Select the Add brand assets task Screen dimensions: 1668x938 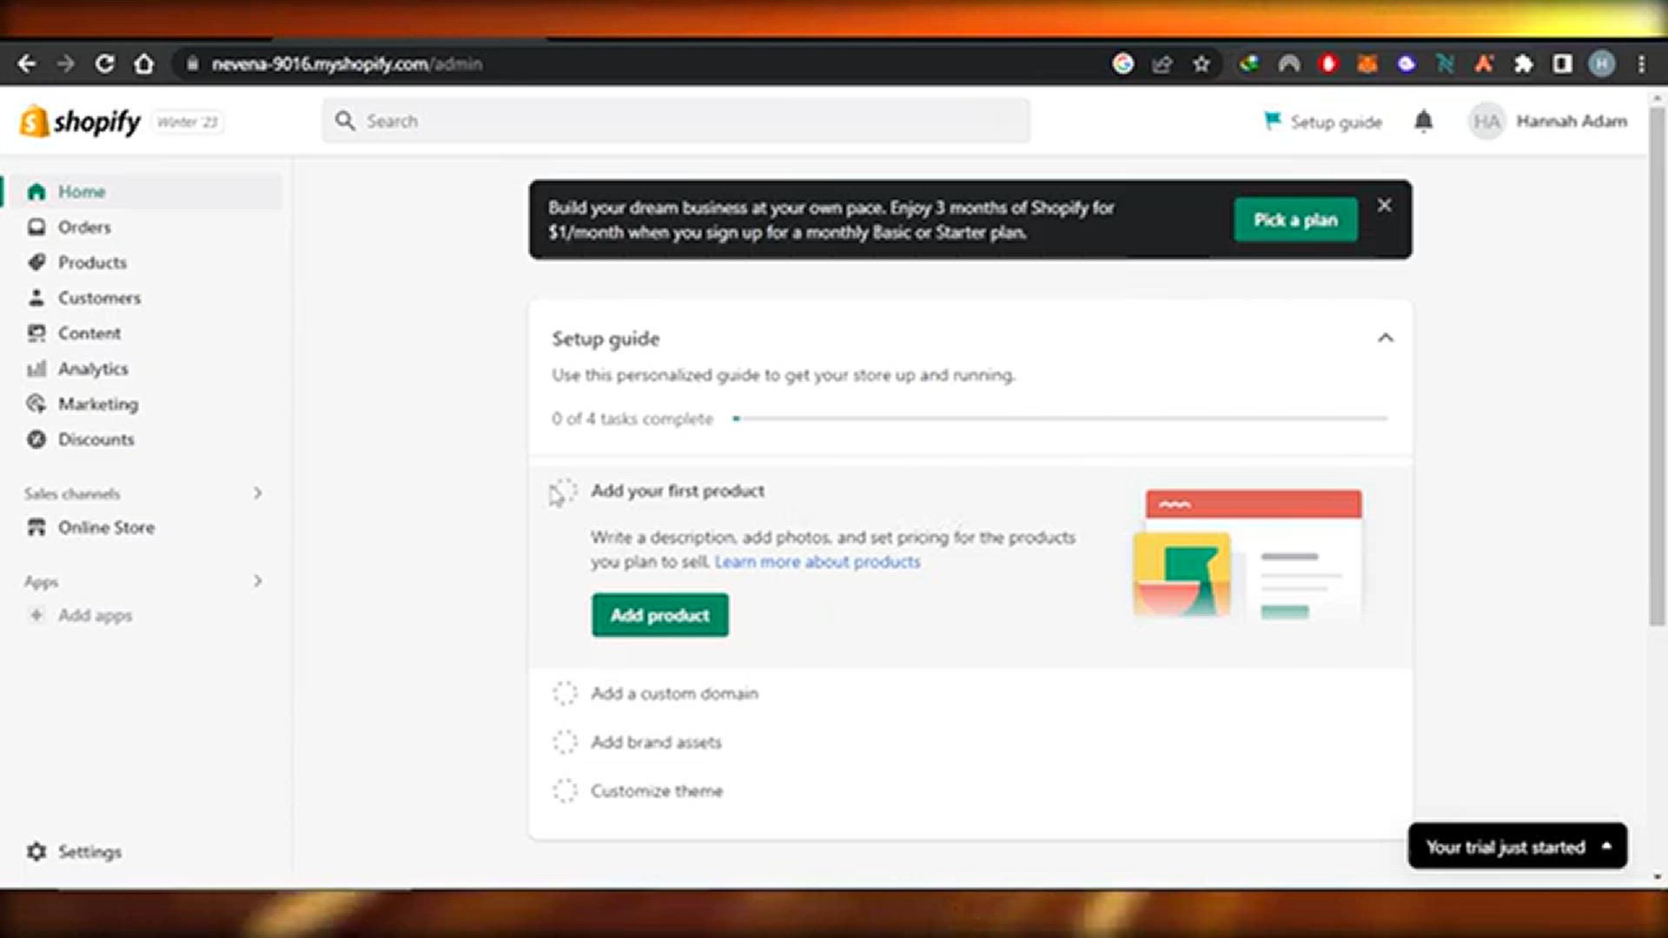click(656, 742)
